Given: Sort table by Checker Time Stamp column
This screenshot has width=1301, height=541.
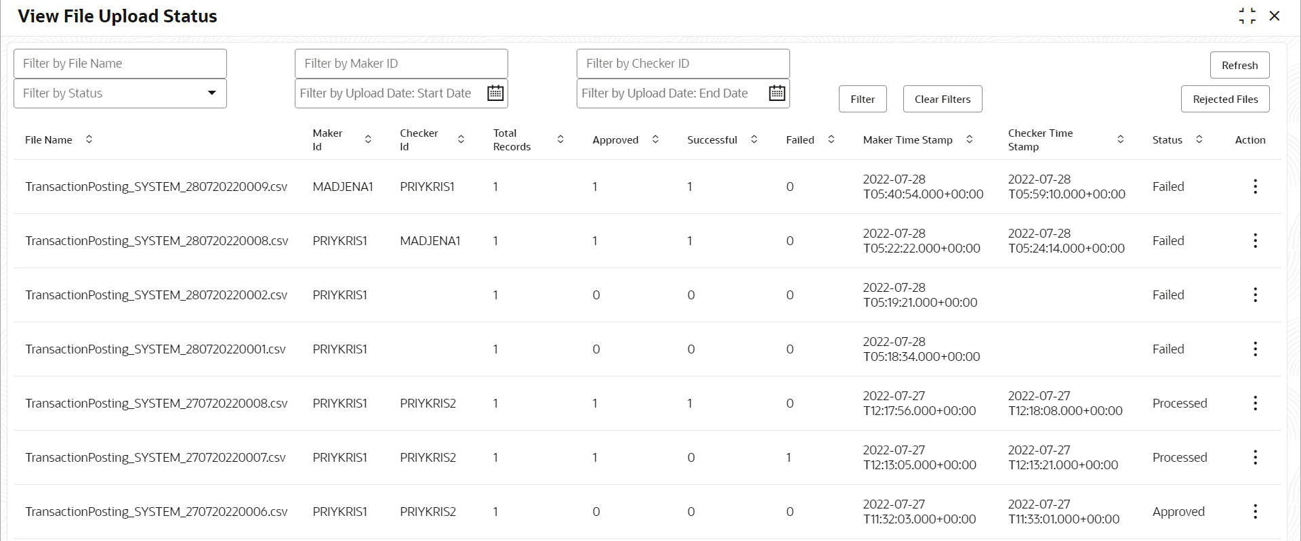Looking at the screenshot, I should (1120, 139).
